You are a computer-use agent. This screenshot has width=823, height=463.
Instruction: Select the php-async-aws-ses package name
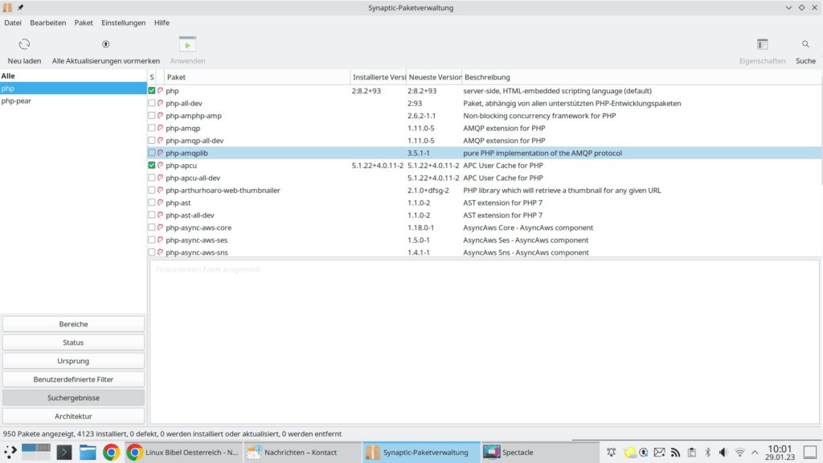coord(197,240)
